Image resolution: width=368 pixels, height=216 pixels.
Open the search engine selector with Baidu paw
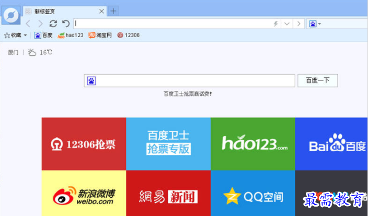pos(315,23)
